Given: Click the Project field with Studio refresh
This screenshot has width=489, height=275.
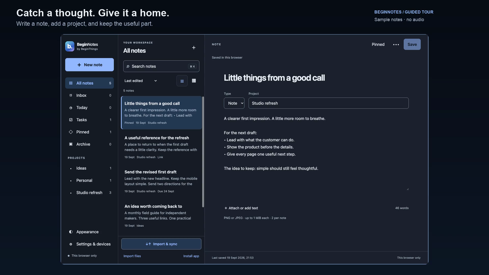Looking at the screenshot, I should pyautogui.click(x=329, y=103).
